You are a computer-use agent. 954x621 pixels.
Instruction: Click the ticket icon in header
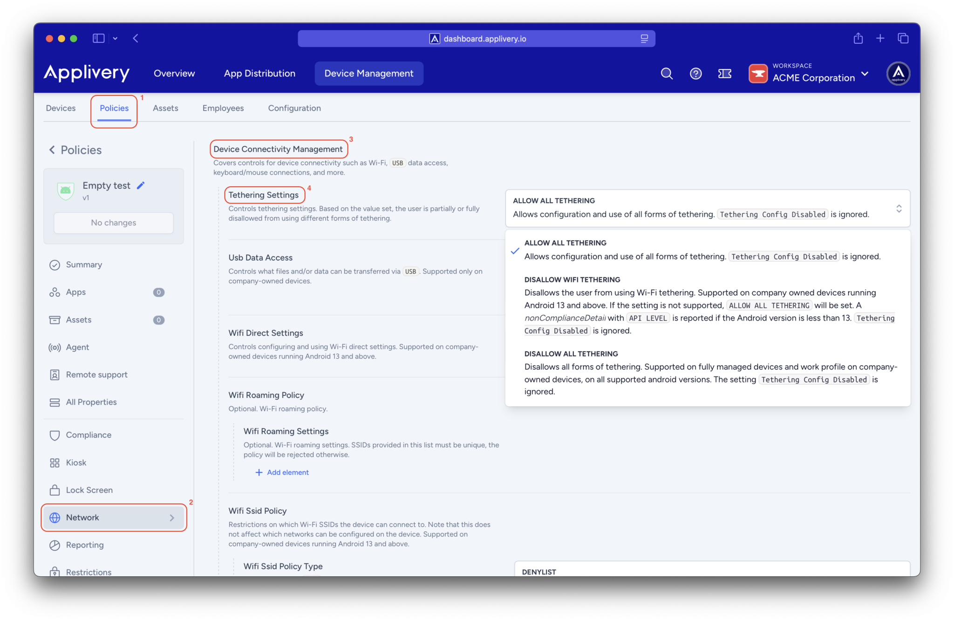point(724,74)
